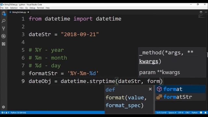Open the Source Control view
This screenshot has height=117, width=208.
click(4, 28)
